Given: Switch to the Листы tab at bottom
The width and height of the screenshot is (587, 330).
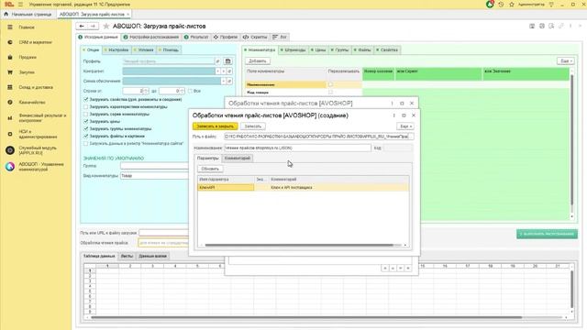Looking at the screenshot, I should click(127, 257).
